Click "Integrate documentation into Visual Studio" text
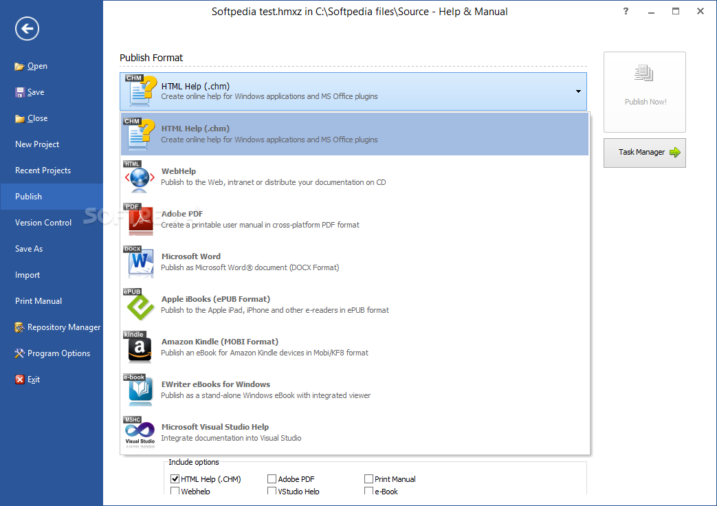 231,439
